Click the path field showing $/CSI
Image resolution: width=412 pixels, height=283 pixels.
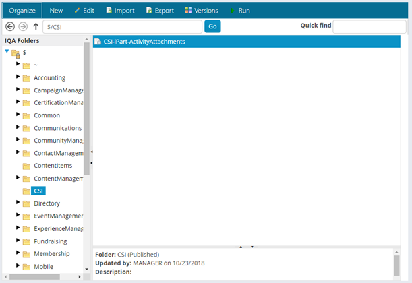(121, 26)
